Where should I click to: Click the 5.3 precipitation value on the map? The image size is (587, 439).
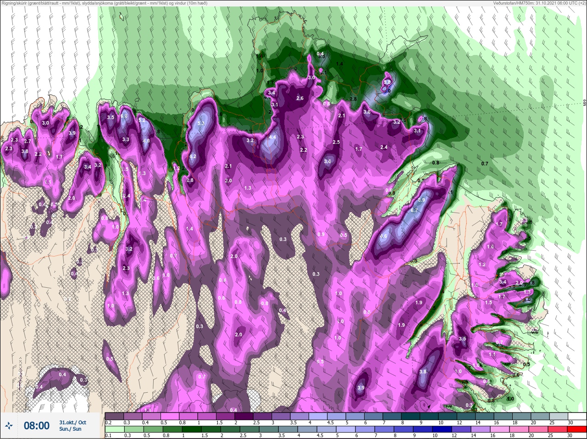[200, 124]
